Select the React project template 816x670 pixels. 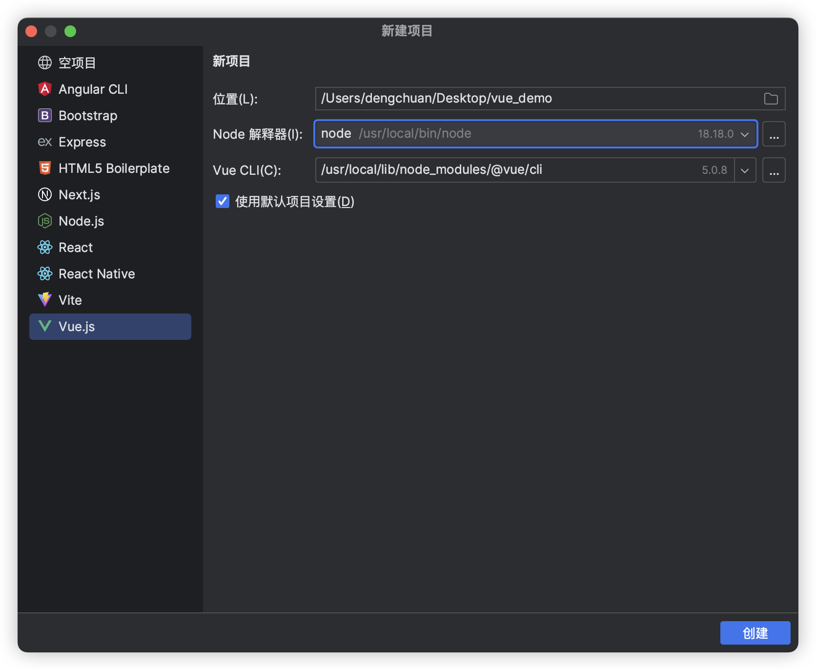click(76, 247)
